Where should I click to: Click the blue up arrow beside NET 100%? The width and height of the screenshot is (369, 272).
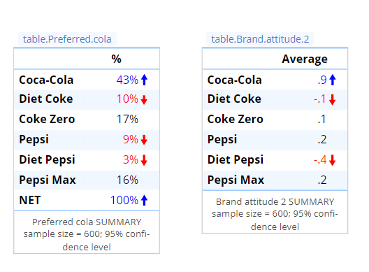tap(144, 201)
